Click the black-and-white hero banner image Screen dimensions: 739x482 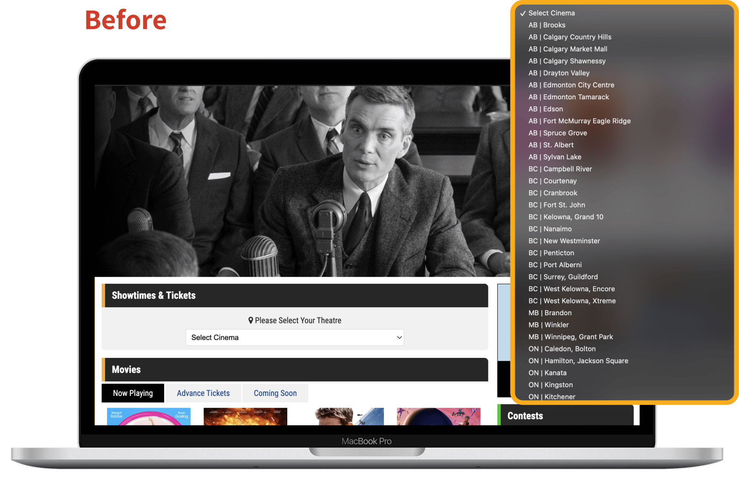[302, 181]
